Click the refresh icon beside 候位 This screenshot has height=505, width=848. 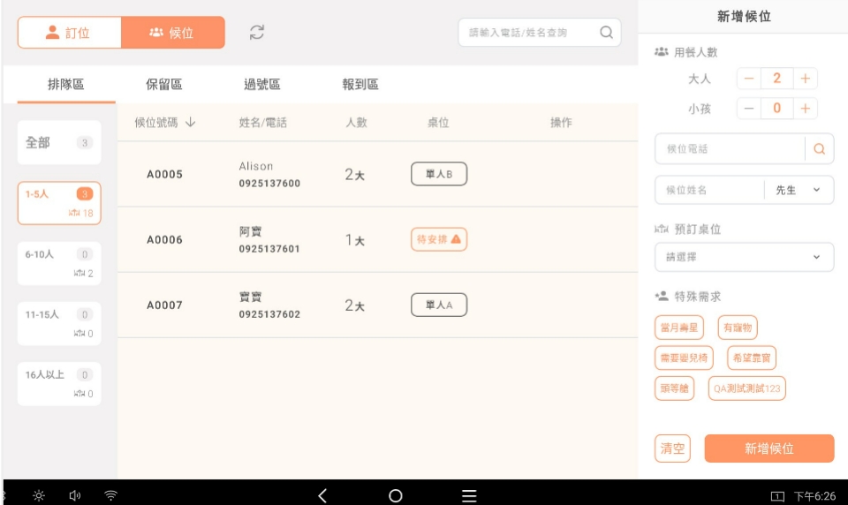tap(257, 33)
